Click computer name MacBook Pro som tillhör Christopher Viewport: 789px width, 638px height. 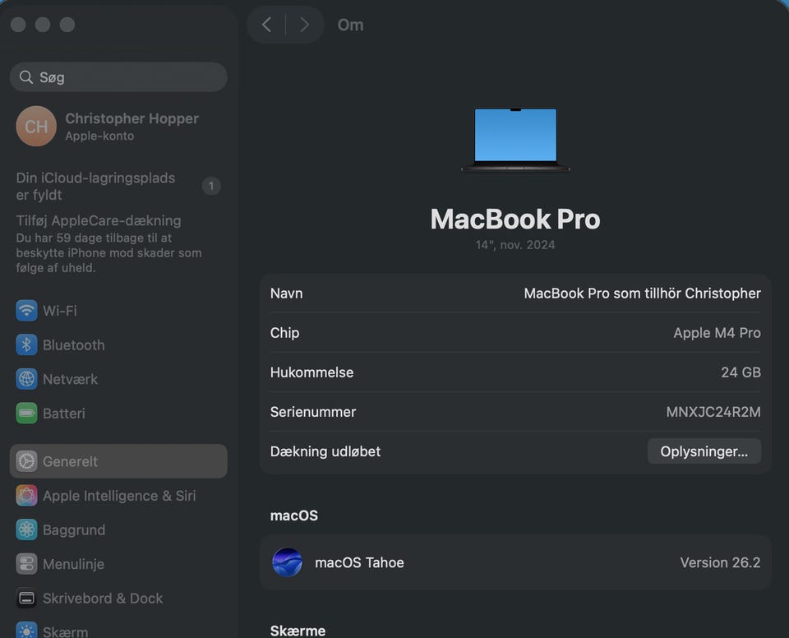[x=642, y=293]
